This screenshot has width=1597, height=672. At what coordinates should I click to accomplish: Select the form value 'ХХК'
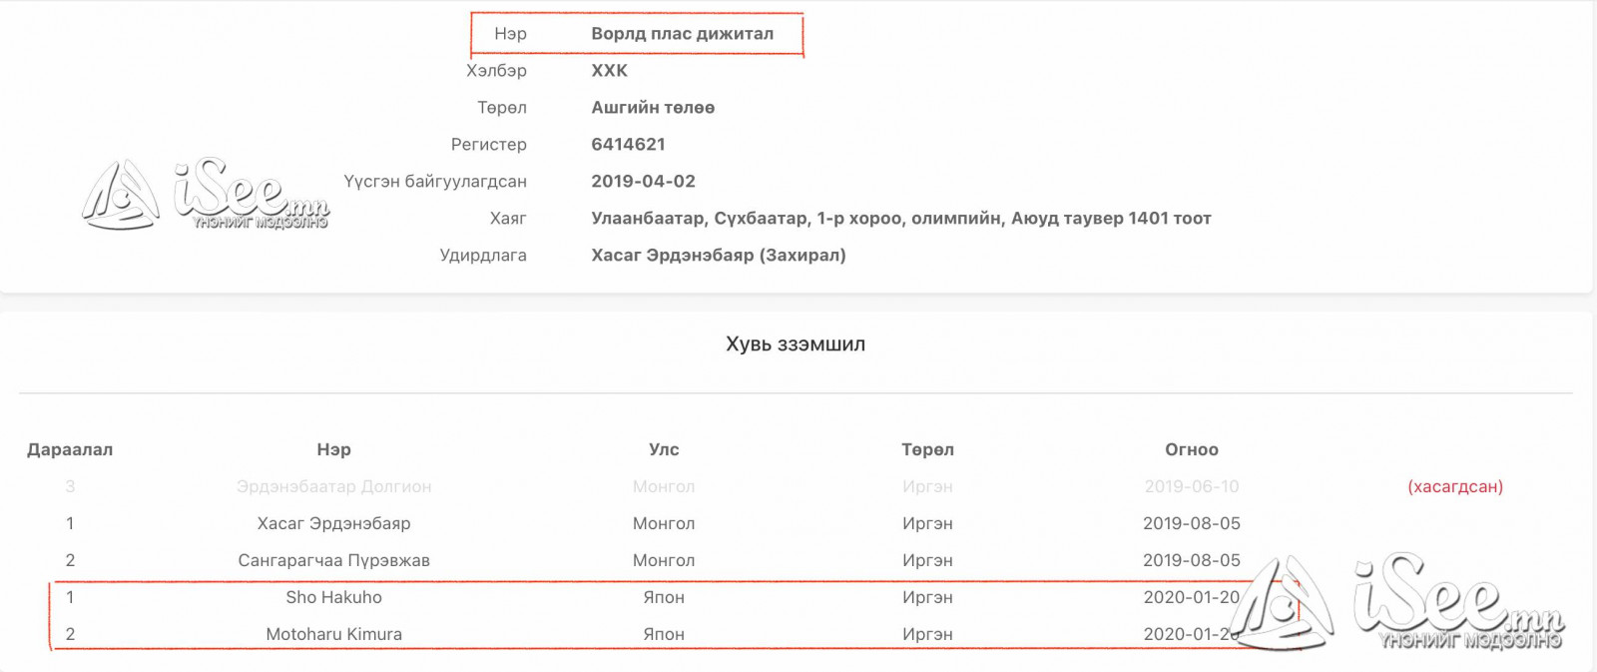click(x=609, y=71)
